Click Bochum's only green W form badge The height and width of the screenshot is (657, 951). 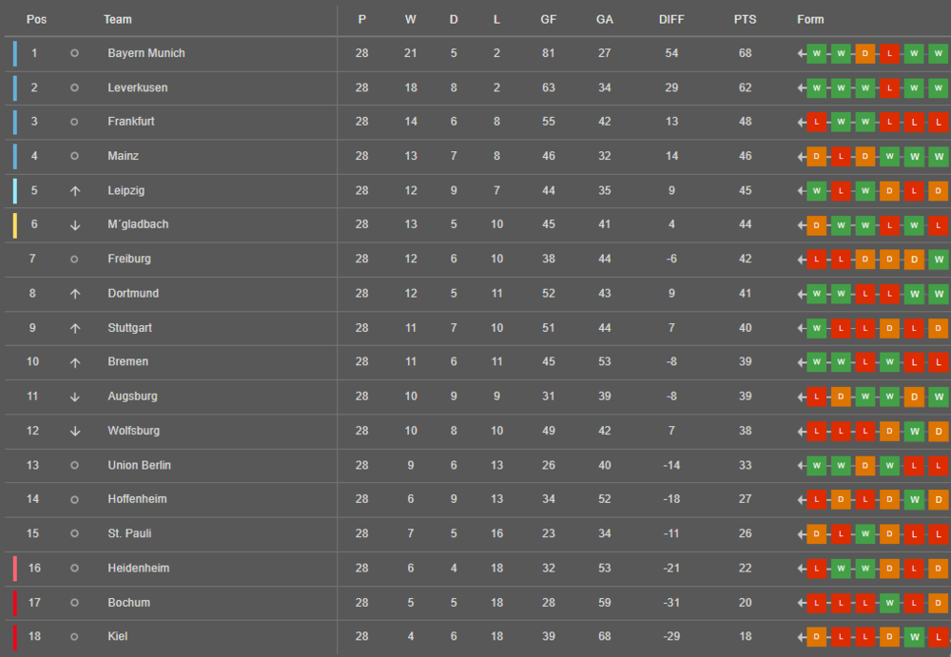[889, 603]
